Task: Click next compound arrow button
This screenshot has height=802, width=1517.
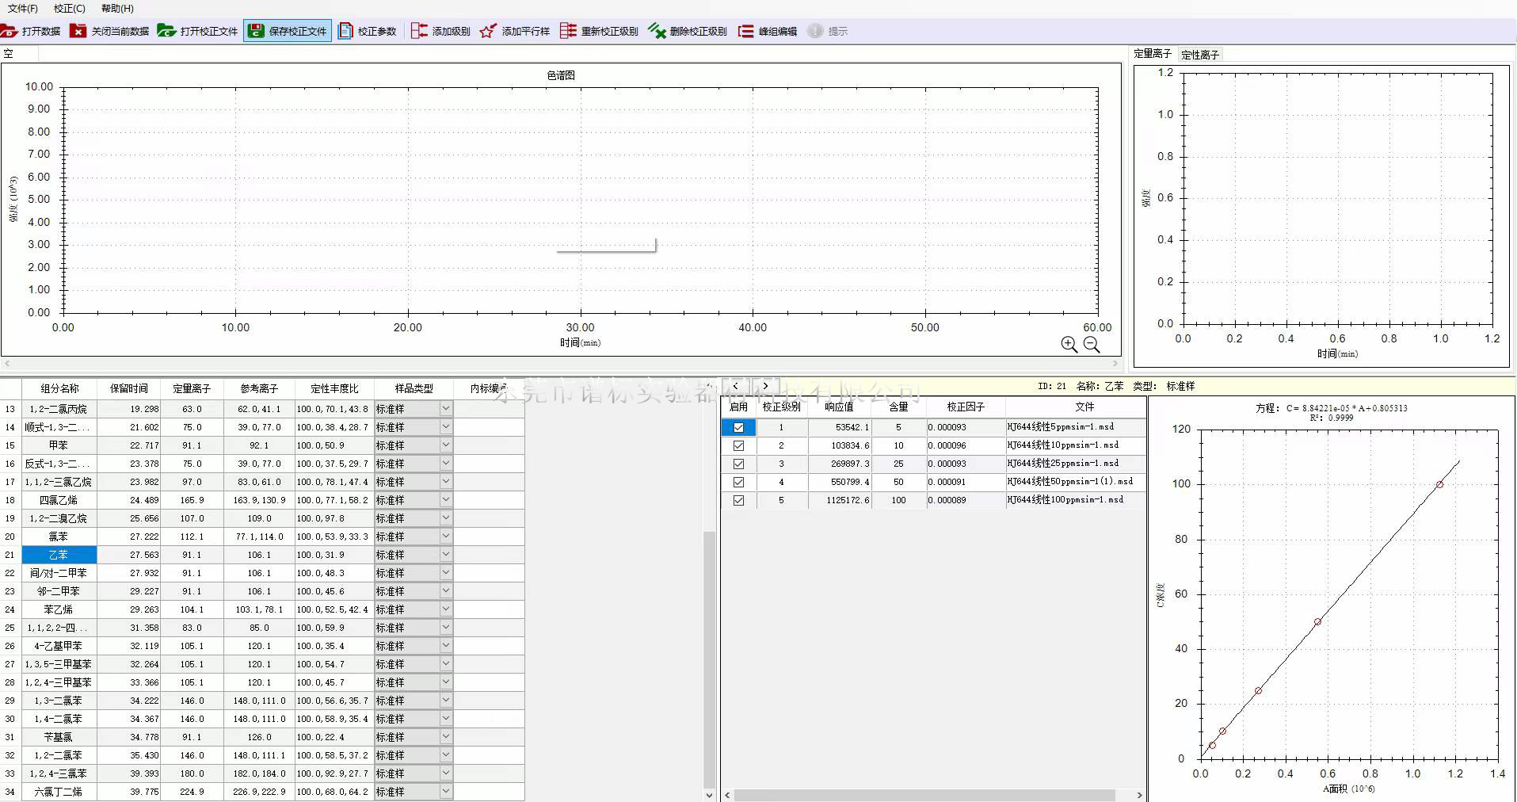Action: click(x=765, y=386)
